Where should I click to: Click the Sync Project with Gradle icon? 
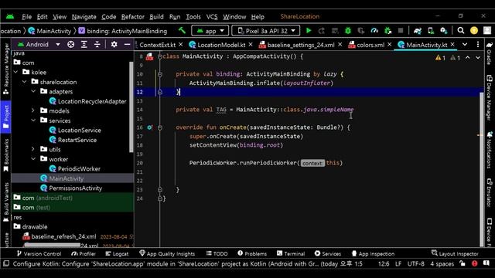[x=418, y=31]
